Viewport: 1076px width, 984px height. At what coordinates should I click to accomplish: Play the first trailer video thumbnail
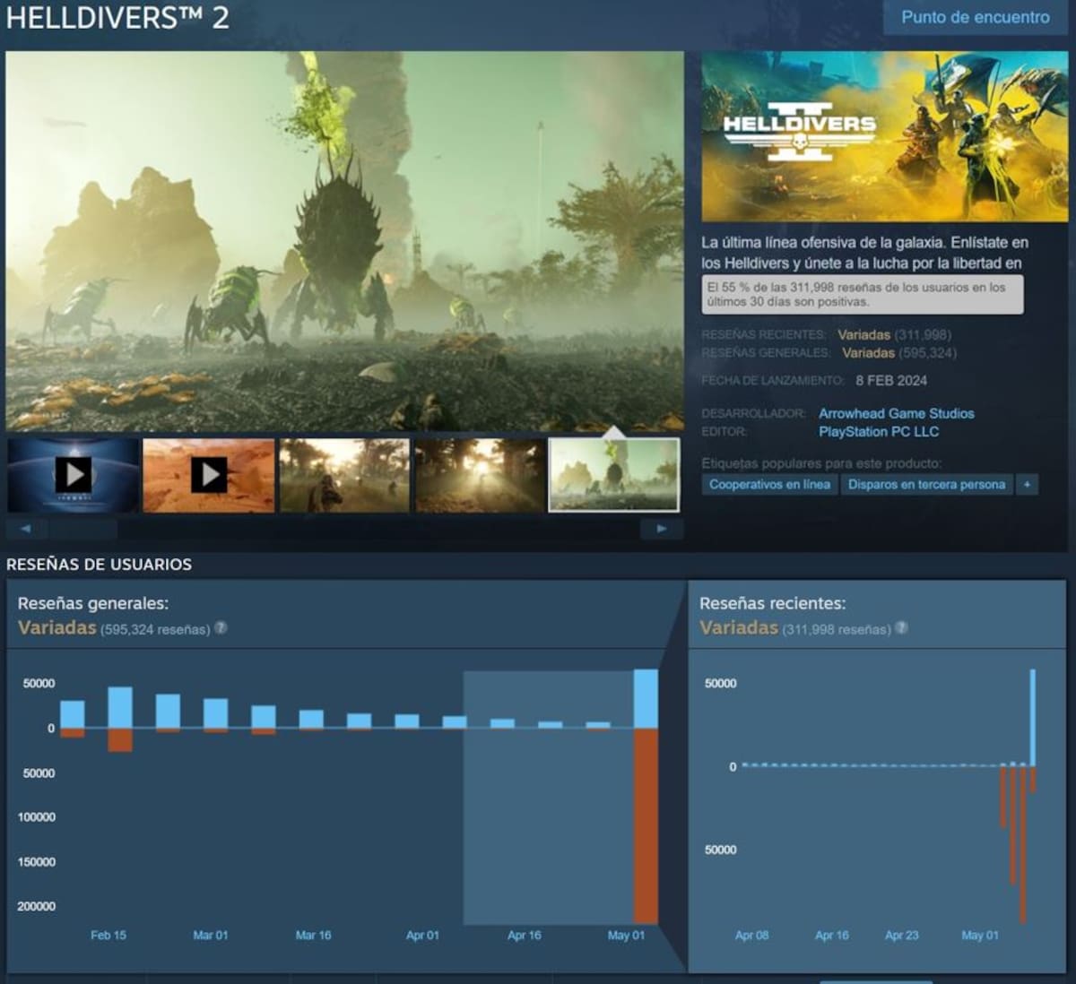74,475
